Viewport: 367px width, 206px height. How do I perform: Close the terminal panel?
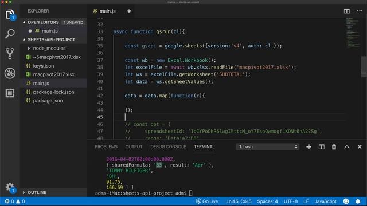point(360,147)
